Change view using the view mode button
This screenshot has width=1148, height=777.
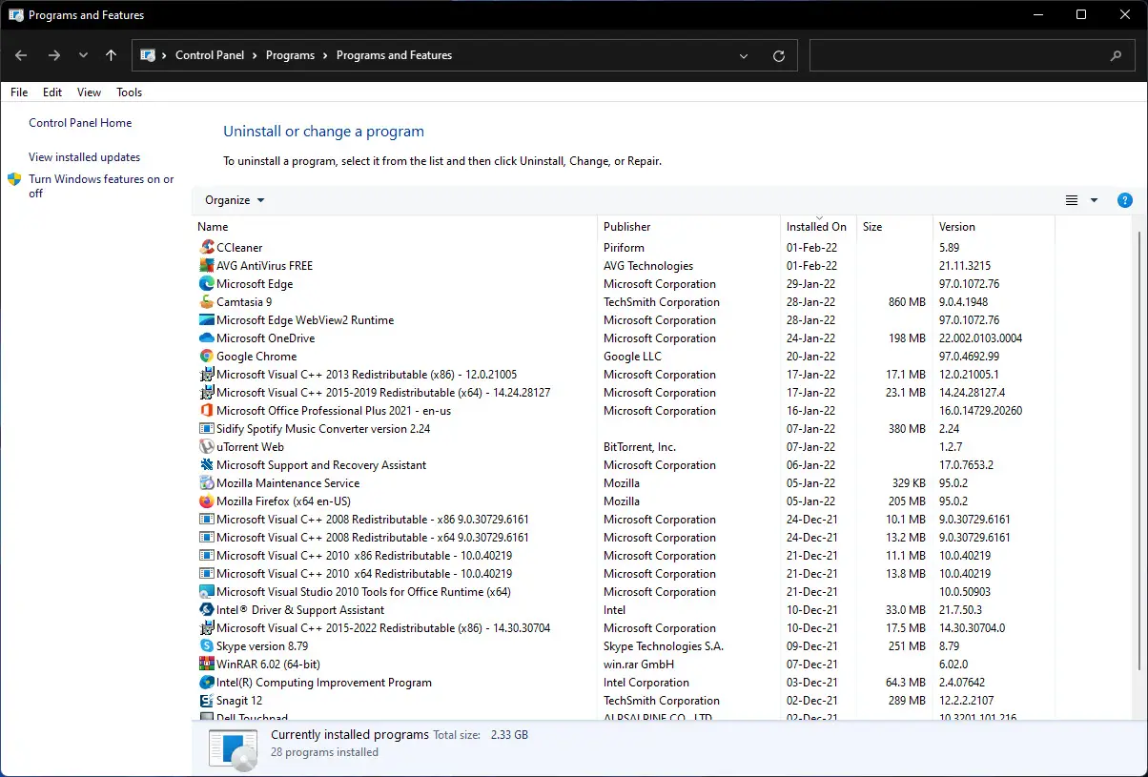coord(1072,200)
